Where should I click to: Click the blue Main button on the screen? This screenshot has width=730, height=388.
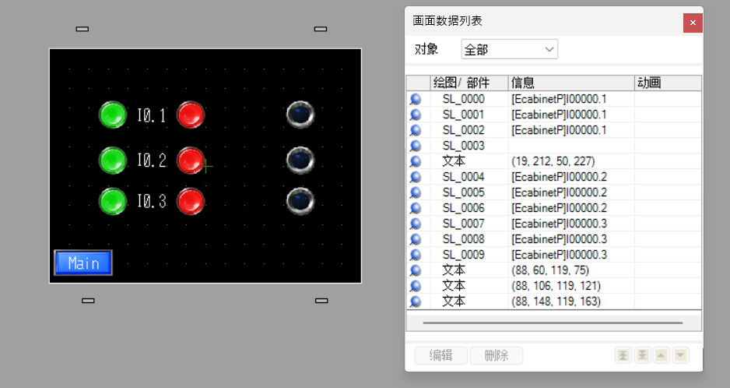(83, 263)
